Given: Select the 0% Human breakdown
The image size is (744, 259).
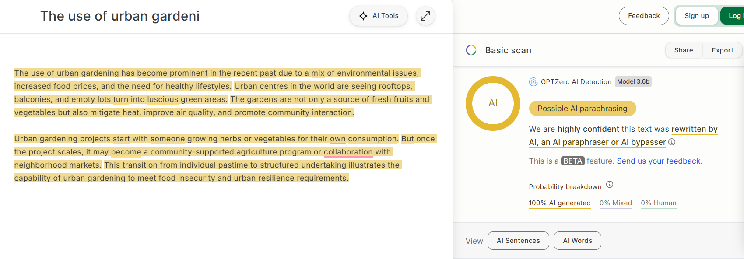Looking at the screenshot, I should click(658, 203).
